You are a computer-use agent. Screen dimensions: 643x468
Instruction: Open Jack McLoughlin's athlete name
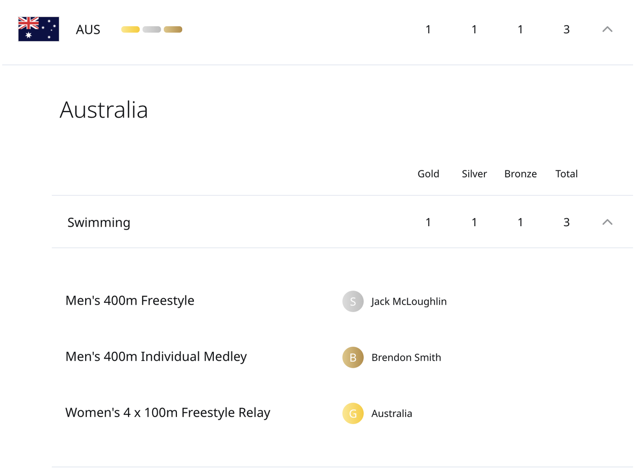[408, 301]
